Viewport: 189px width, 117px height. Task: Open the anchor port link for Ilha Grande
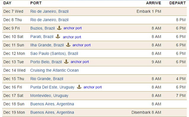pyautogui.click(x=81, y=45)
